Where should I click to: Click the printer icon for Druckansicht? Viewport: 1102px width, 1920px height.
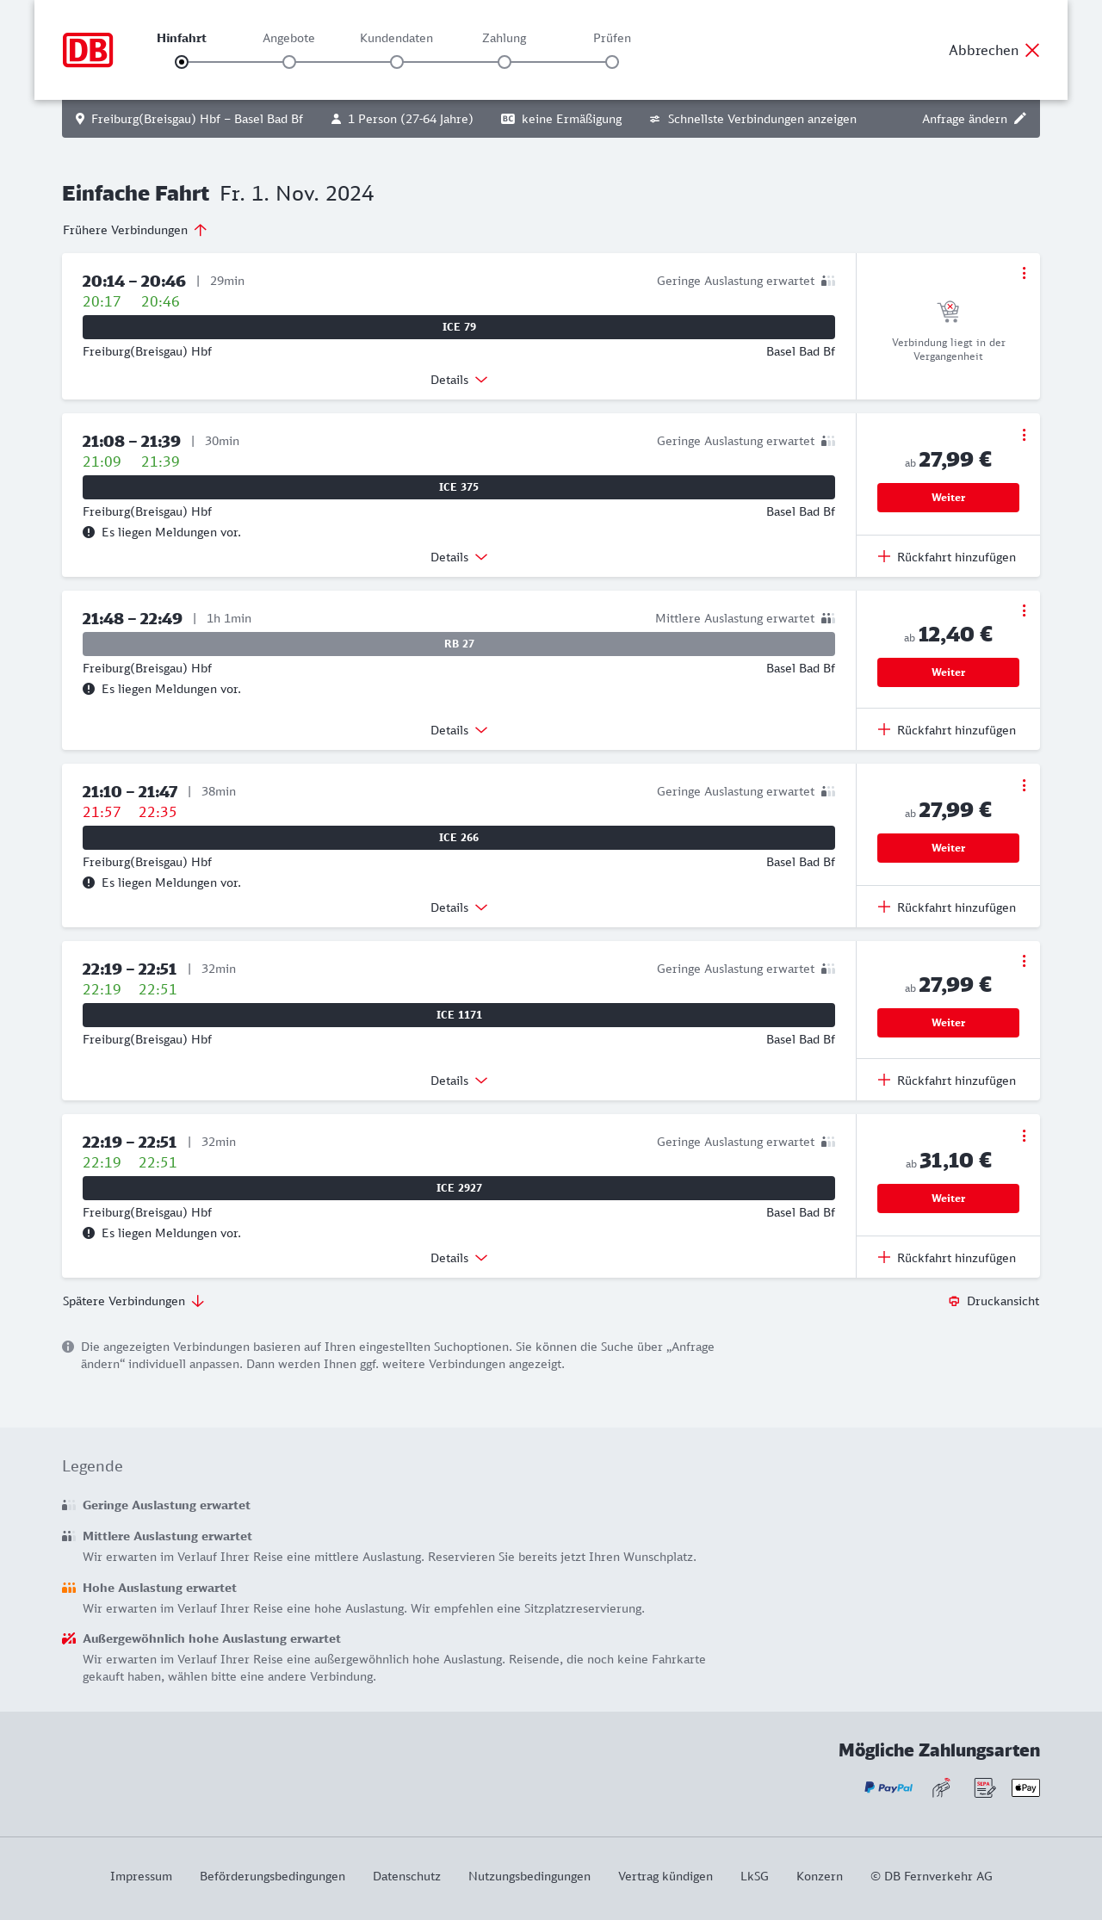(x=954, y=1301)
